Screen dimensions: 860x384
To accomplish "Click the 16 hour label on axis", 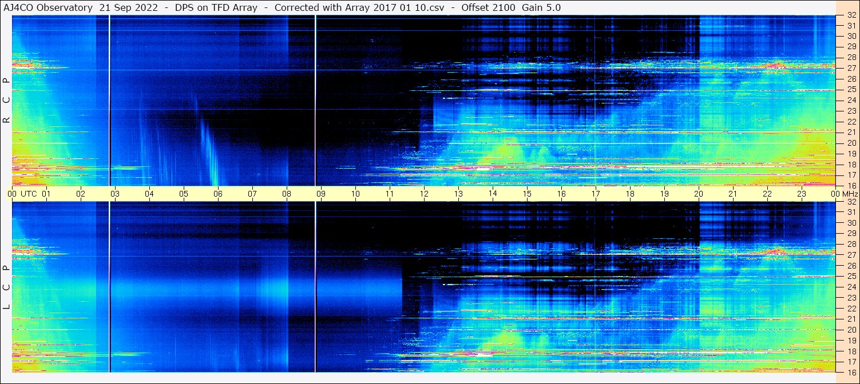I will click(561, 194).
